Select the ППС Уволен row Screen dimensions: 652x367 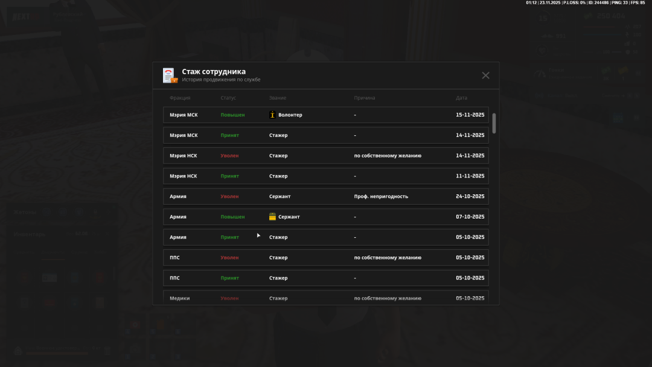(x=325, y=258)
